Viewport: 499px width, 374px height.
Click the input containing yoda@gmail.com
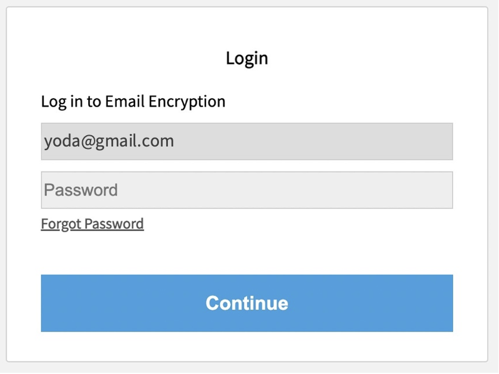coord(247,141)
